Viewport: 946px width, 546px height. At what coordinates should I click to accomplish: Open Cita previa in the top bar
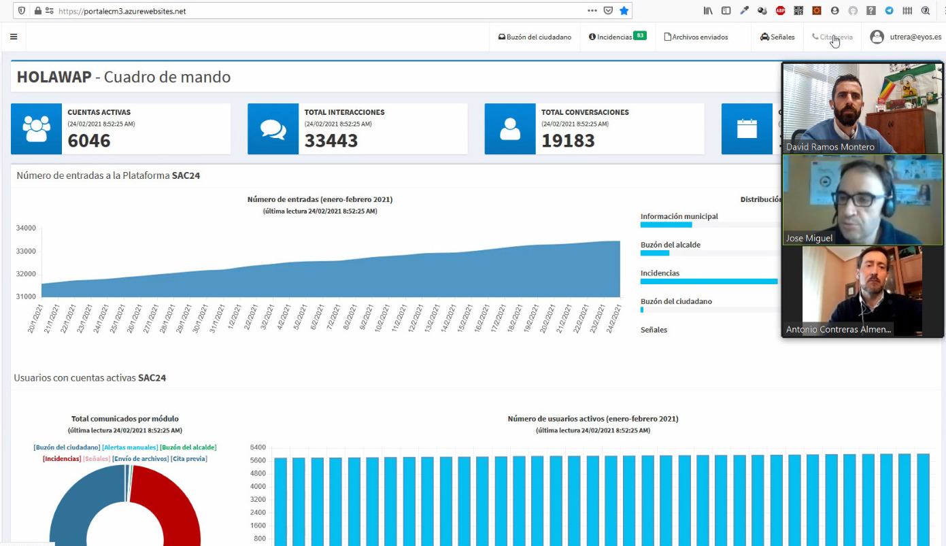(832, 37)
